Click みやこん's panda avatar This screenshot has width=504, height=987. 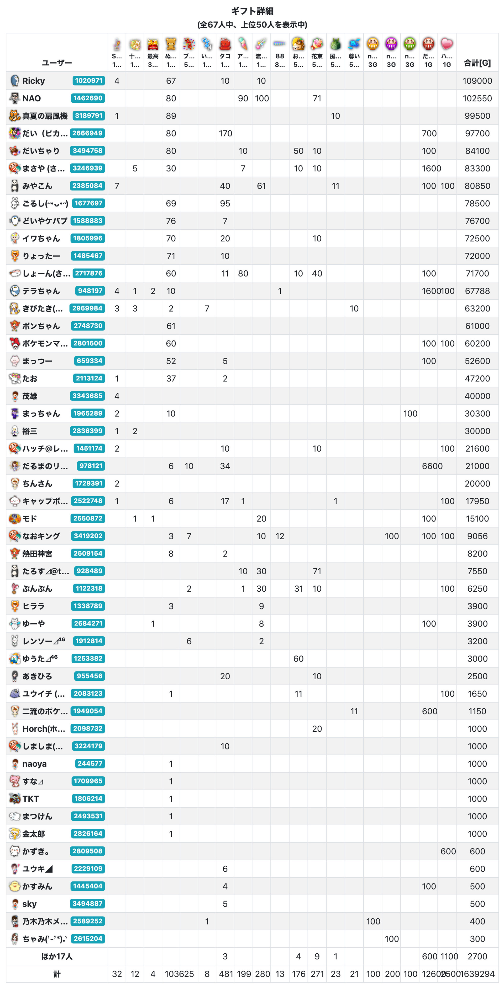(x=14, y=186)
